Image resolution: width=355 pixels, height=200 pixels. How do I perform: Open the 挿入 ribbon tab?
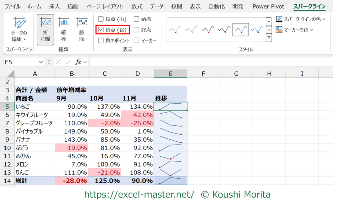[x=54, y=6]
